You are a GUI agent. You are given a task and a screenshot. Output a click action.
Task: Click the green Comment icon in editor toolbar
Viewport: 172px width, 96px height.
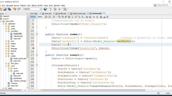click(101, 17)
